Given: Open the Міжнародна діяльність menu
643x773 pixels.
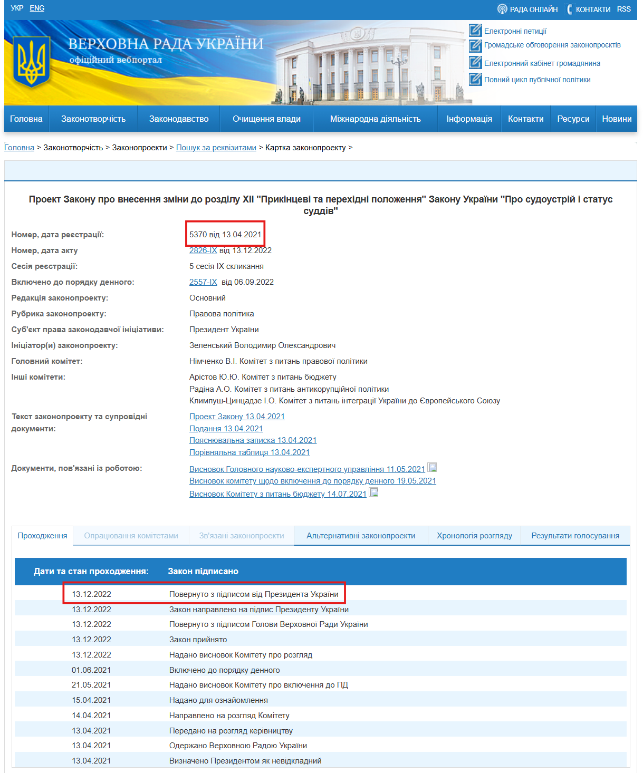Looking at the screenshot, I should tap(376, 119).
